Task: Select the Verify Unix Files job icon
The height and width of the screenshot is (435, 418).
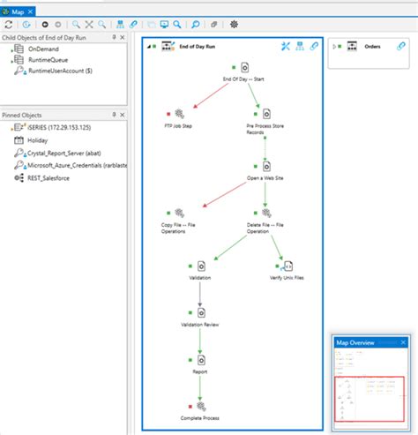Action: tap(287, 266)
